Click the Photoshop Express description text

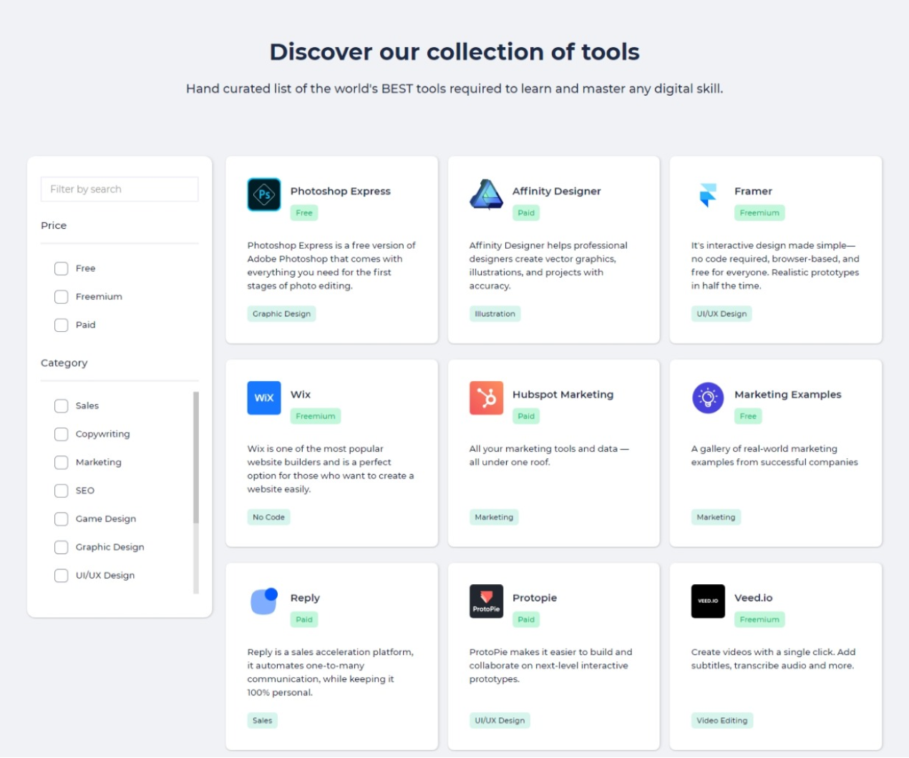[331, 265]
